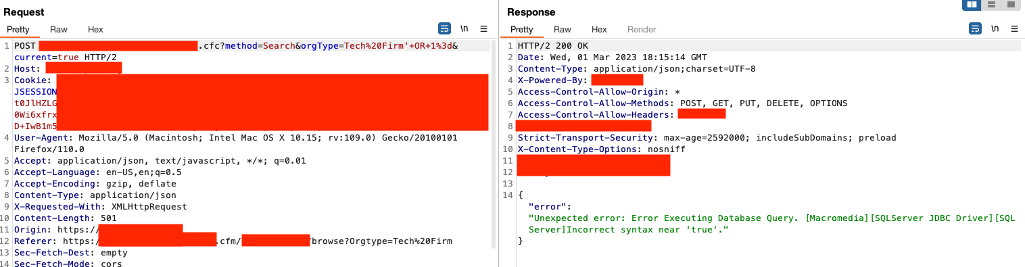Place cursor on the Content-Length header line

pos(66,218)
